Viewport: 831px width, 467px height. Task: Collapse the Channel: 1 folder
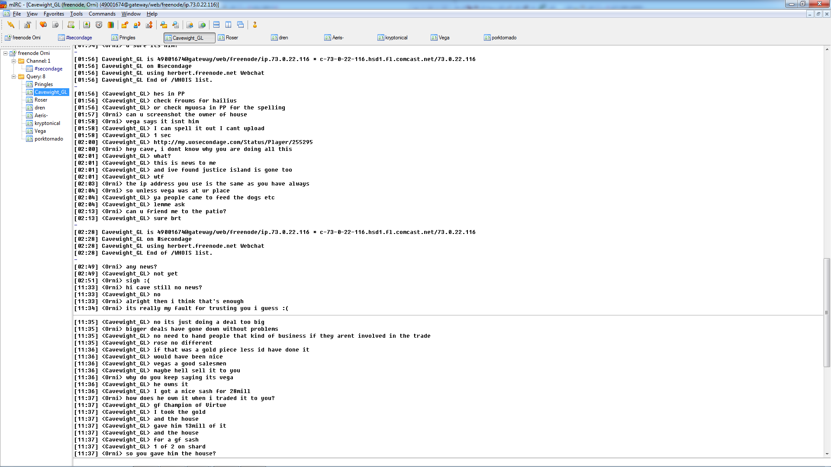(x=13, y=61)
